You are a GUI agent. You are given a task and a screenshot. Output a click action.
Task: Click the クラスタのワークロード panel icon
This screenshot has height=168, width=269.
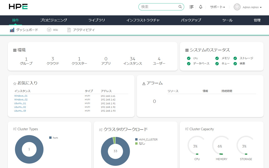[101, 130]
